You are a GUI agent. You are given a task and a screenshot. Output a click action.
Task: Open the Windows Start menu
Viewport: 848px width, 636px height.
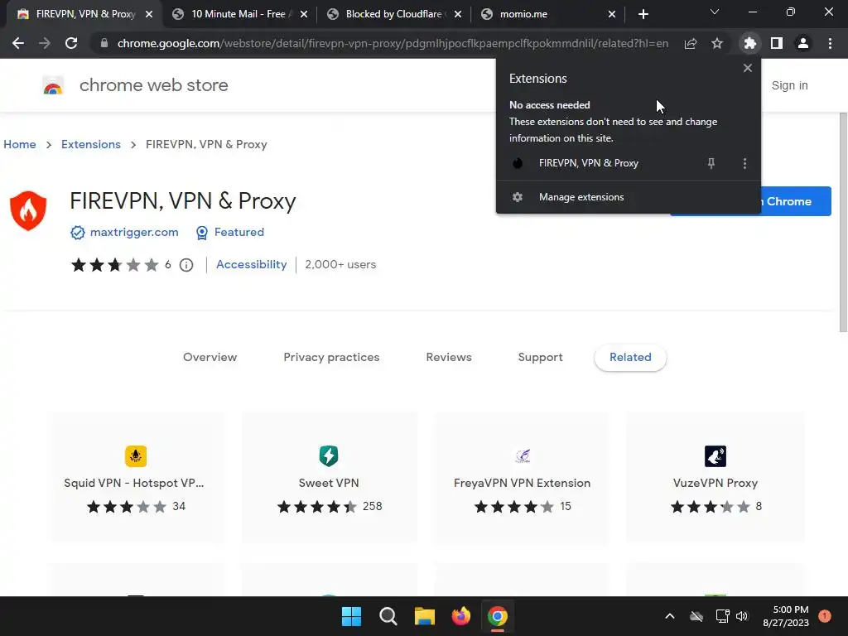pos(351,616)
